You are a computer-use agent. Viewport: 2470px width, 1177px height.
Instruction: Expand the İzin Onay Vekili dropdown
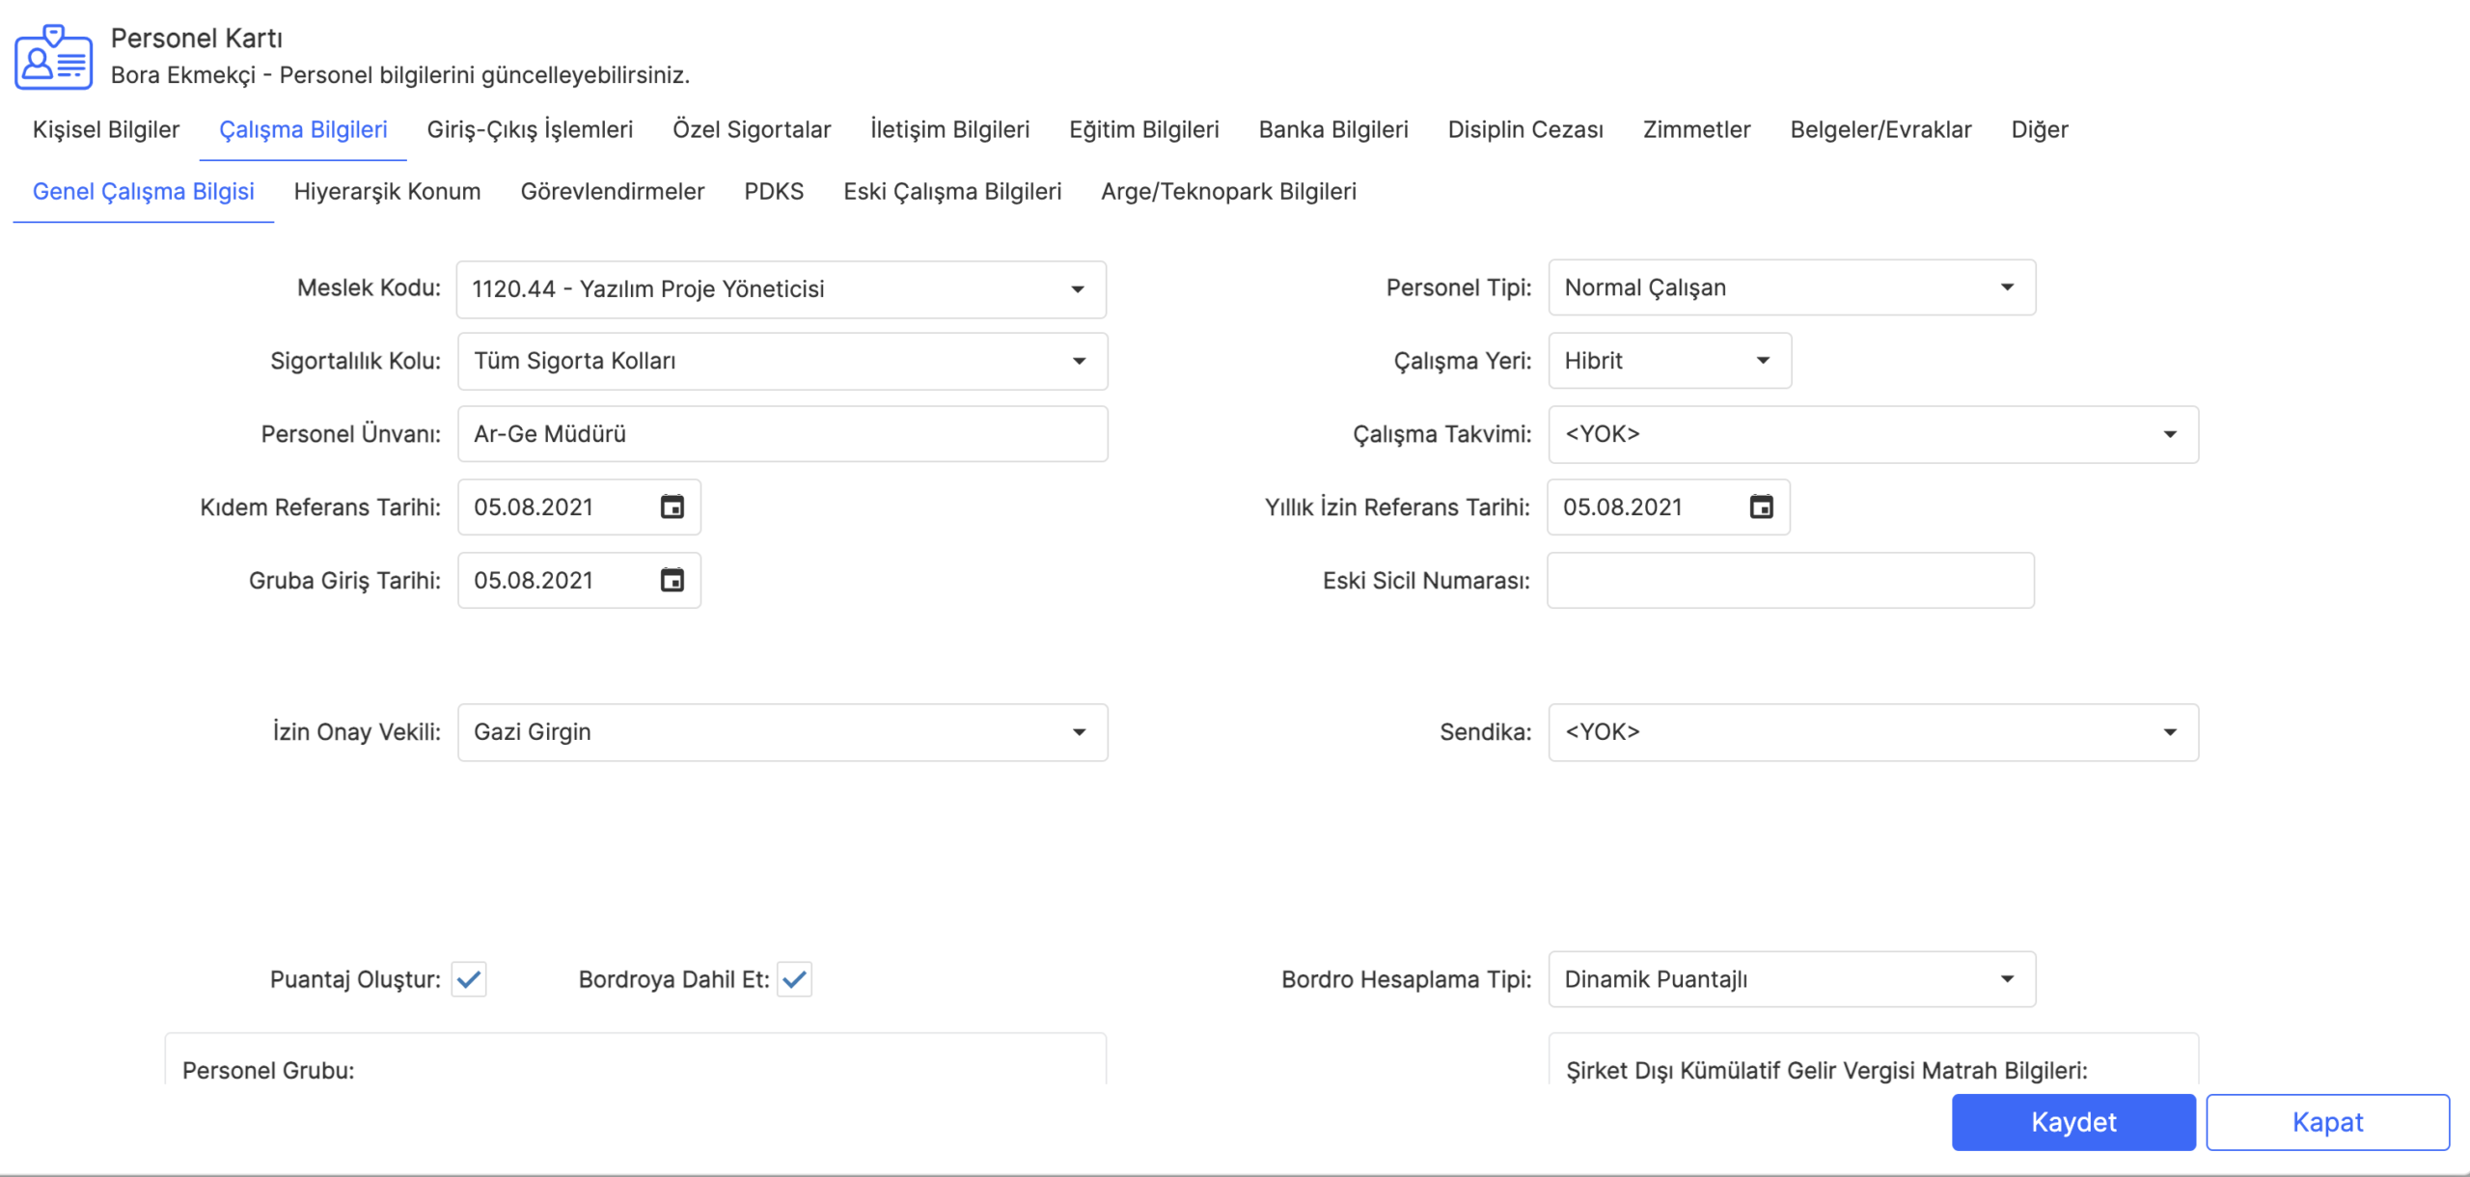[1079, 732]
